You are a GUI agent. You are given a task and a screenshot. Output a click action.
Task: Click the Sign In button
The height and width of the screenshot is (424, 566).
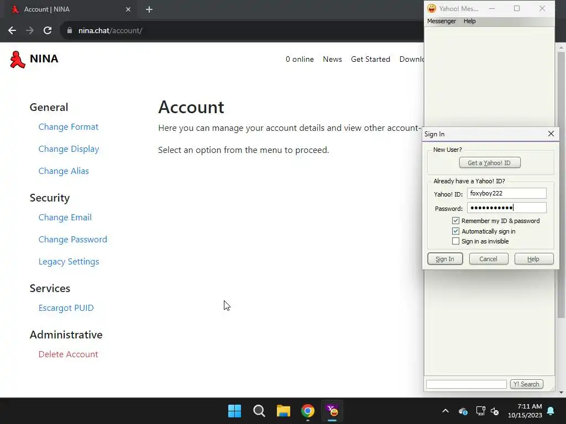[x=445, y=259]
